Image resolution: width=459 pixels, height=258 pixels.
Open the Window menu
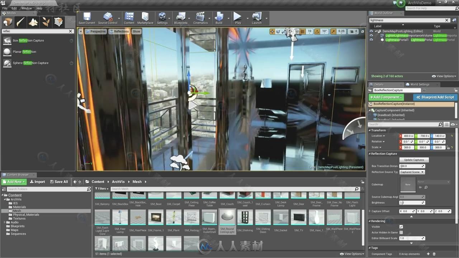pos(26,8)
